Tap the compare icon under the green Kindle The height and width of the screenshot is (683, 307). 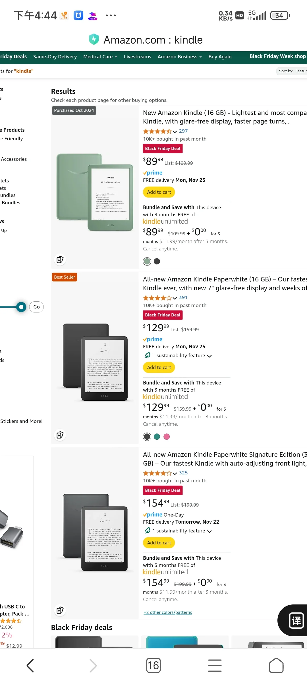(x=60, y=260)
